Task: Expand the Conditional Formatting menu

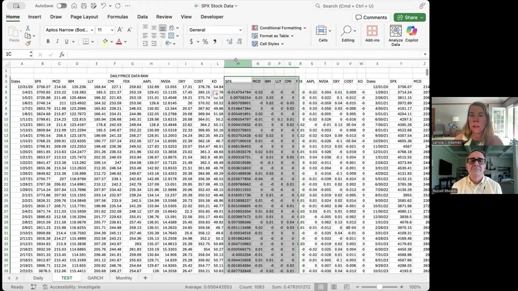Action: pyautogui.click(x=279, y=28)
